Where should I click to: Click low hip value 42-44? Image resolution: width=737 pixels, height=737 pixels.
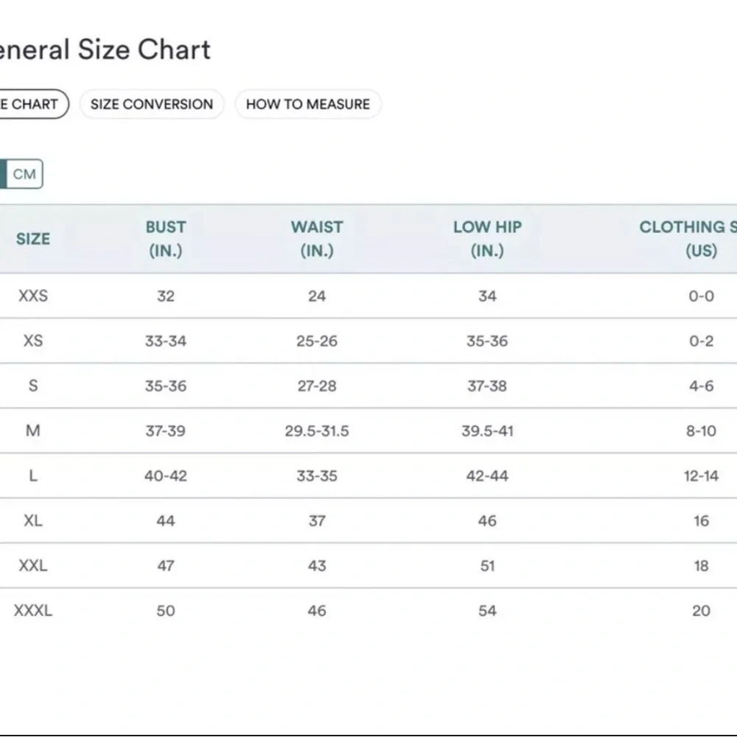point(487,475)
